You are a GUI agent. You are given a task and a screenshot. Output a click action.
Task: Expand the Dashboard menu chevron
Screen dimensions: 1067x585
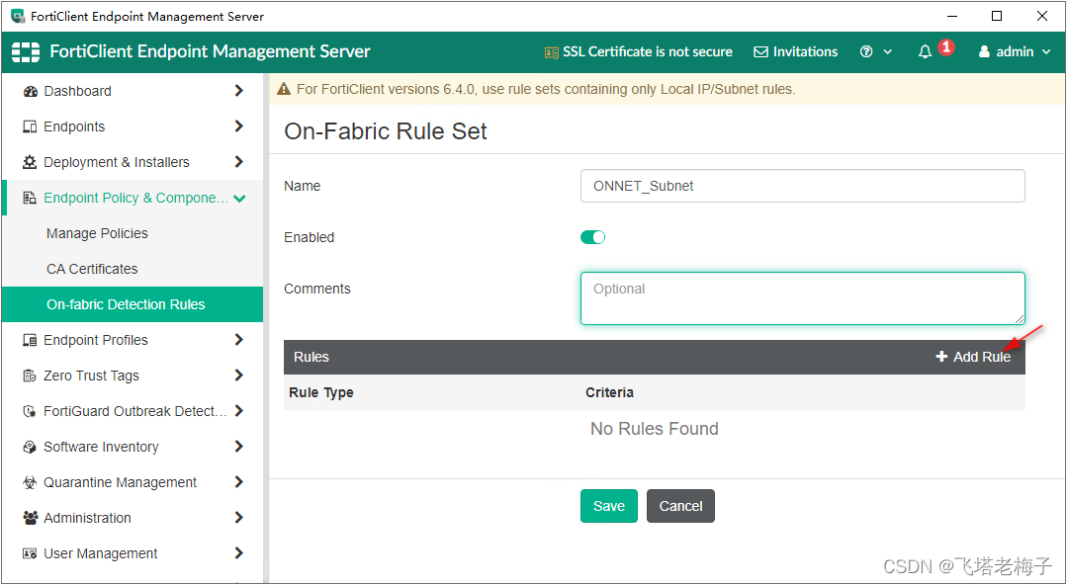[239, 91]
